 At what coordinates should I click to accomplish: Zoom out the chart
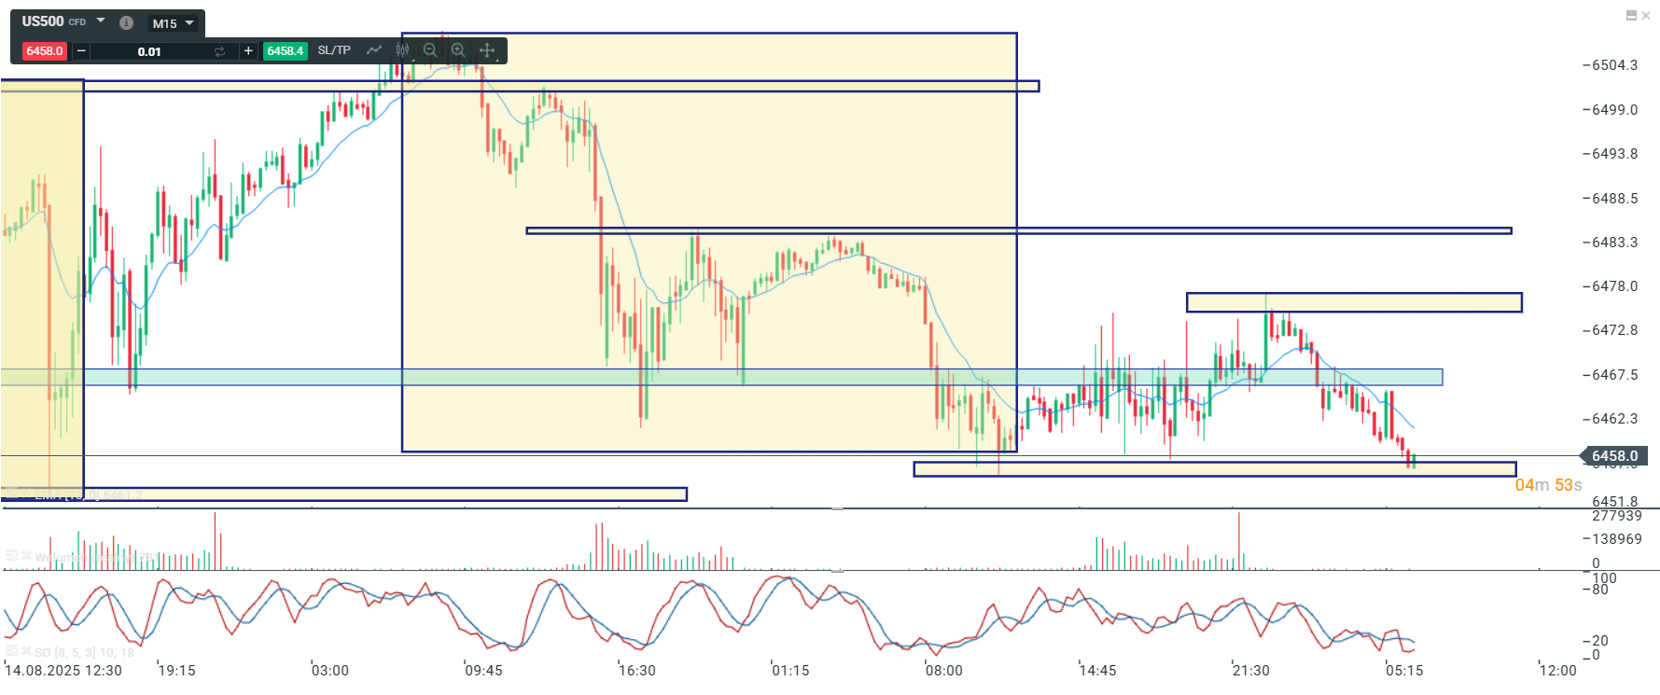430,50
